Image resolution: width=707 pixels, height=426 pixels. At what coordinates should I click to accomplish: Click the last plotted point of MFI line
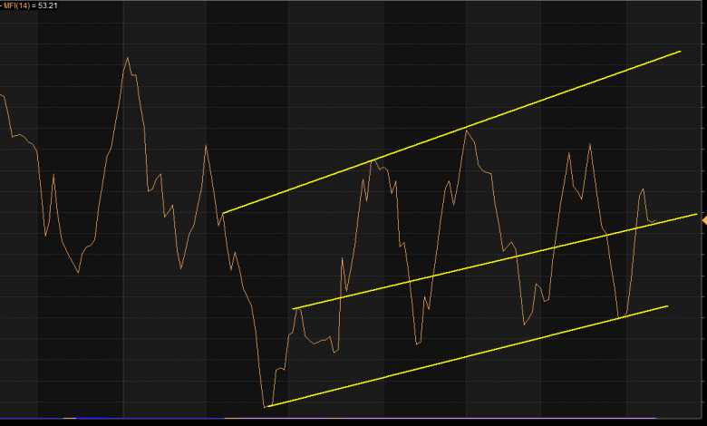click(x=656, y=220)
